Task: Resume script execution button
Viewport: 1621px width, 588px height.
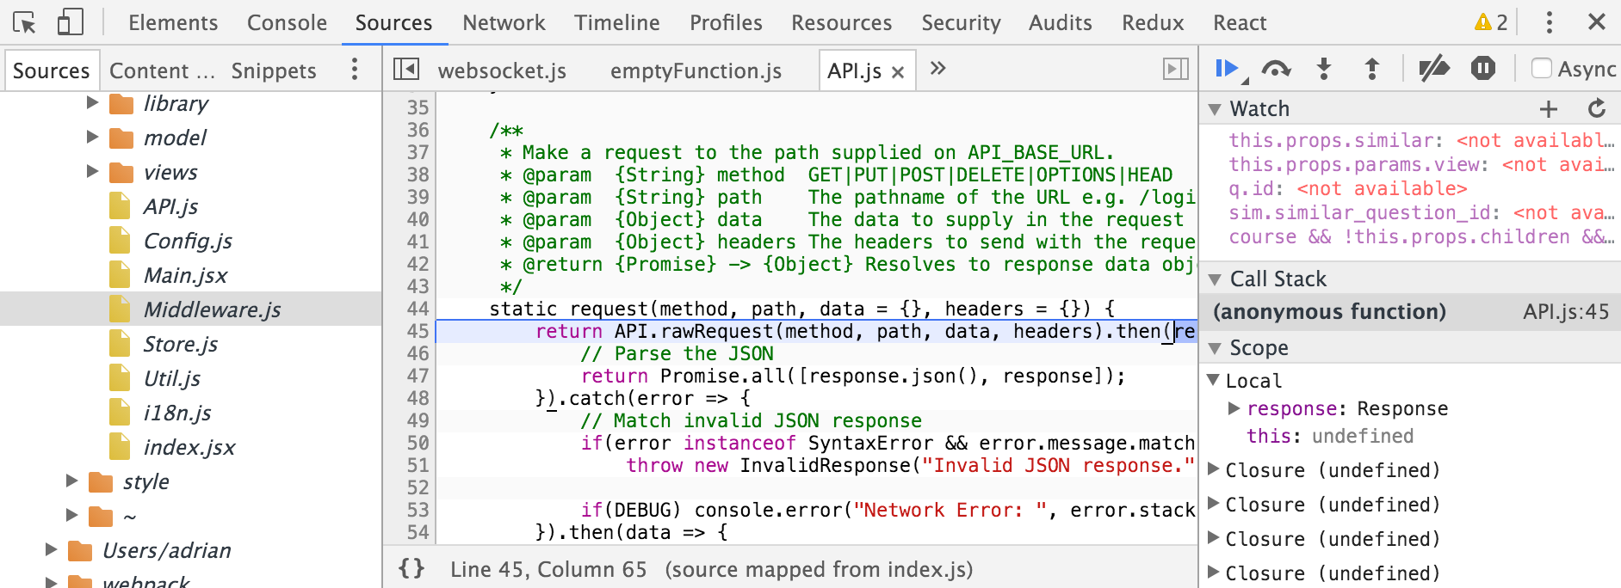Action: (x=1226, y=69)
